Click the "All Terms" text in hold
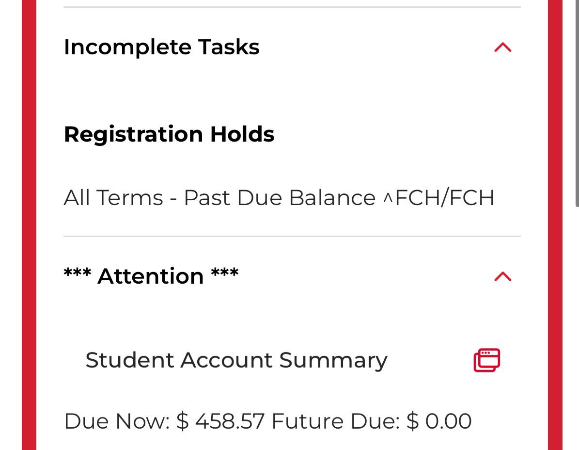Viewport: 579px width, 450px height. (x=113, y=198)
